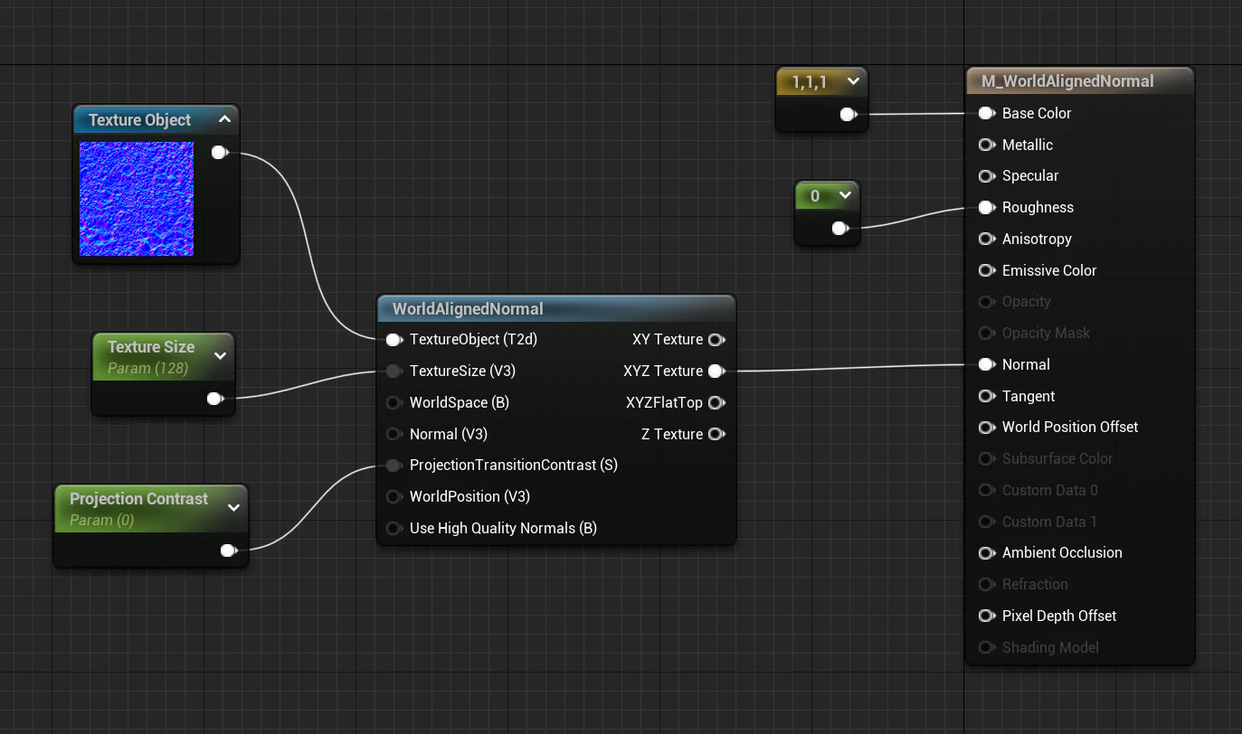Click the Shading Model disabled pin
The image size is (1242, 734).
pyautogui.click(x=987, y=647)
